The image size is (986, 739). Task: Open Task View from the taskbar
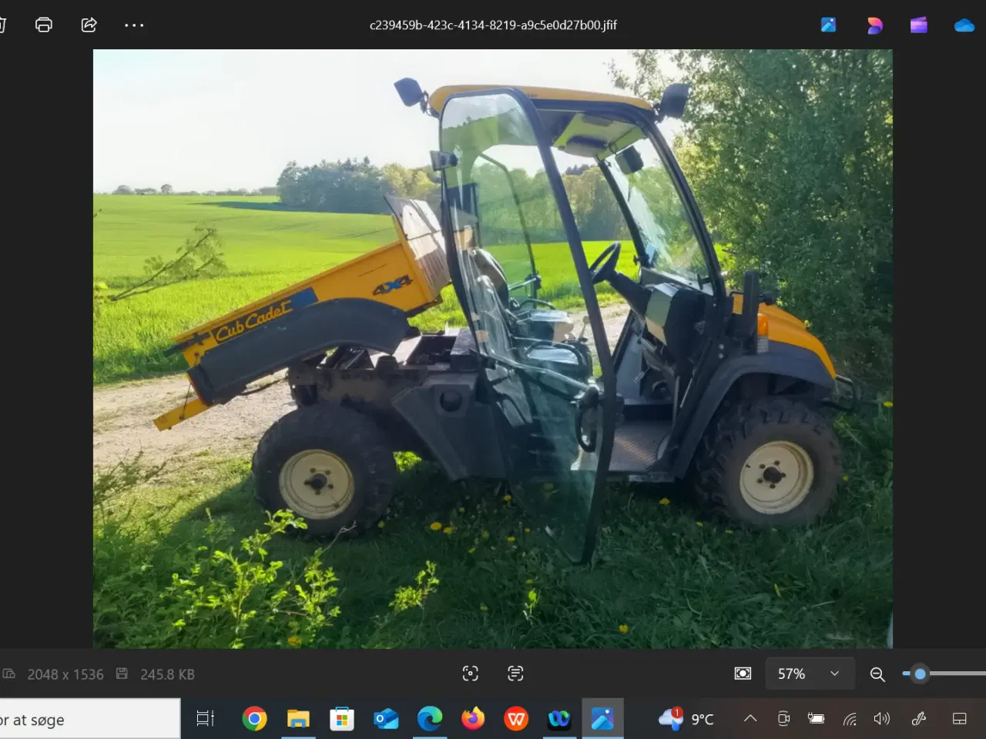click(x=205, y=719)
